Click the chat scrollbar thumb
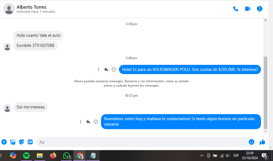Viewport: 273px width, 161px height. coord(265,93)
